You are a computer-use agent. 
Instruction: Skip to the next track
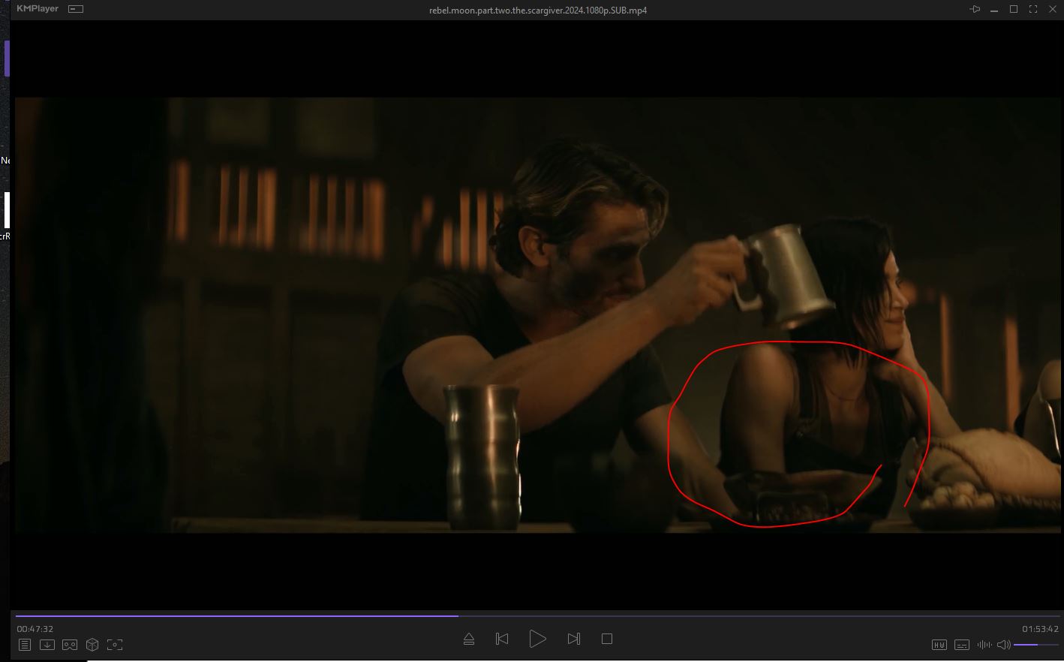point(573,639)
